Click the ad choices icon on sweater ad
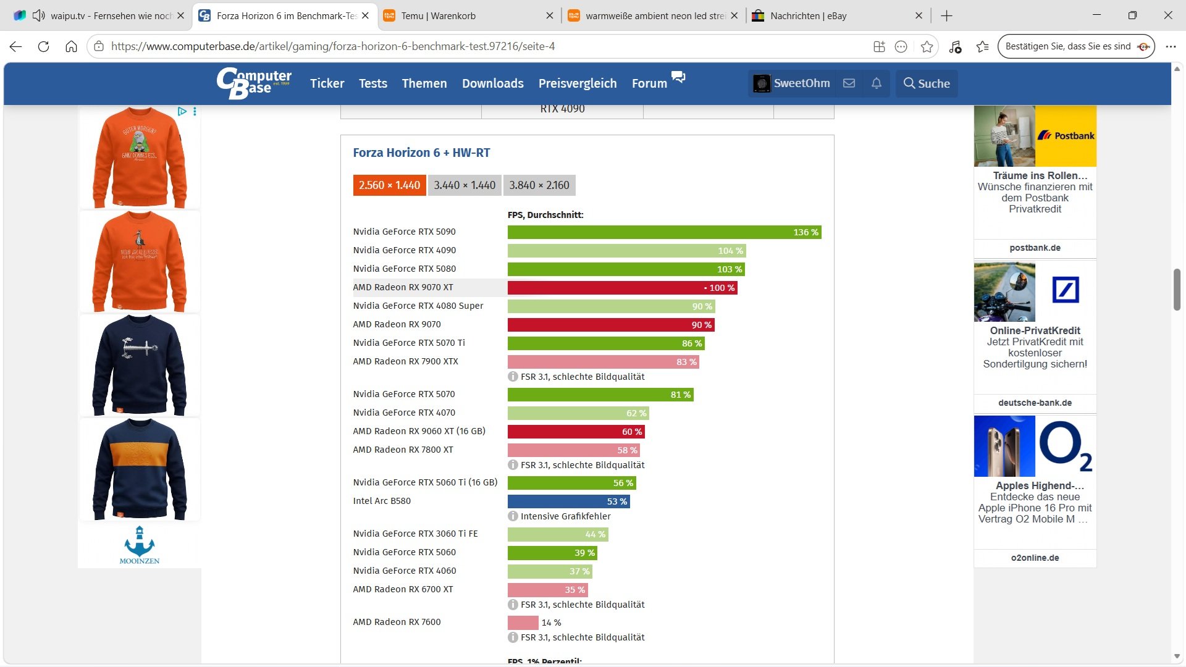 tap(182, 112)
